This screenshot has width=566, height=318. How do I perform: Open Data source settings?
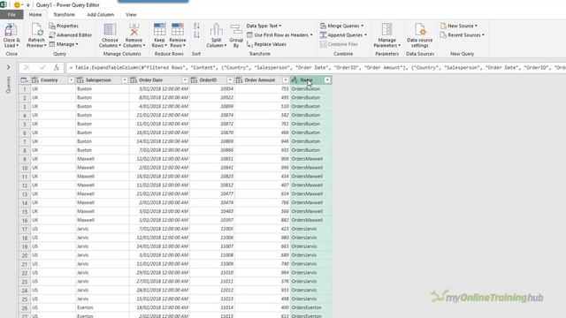[x=419, y=35]
